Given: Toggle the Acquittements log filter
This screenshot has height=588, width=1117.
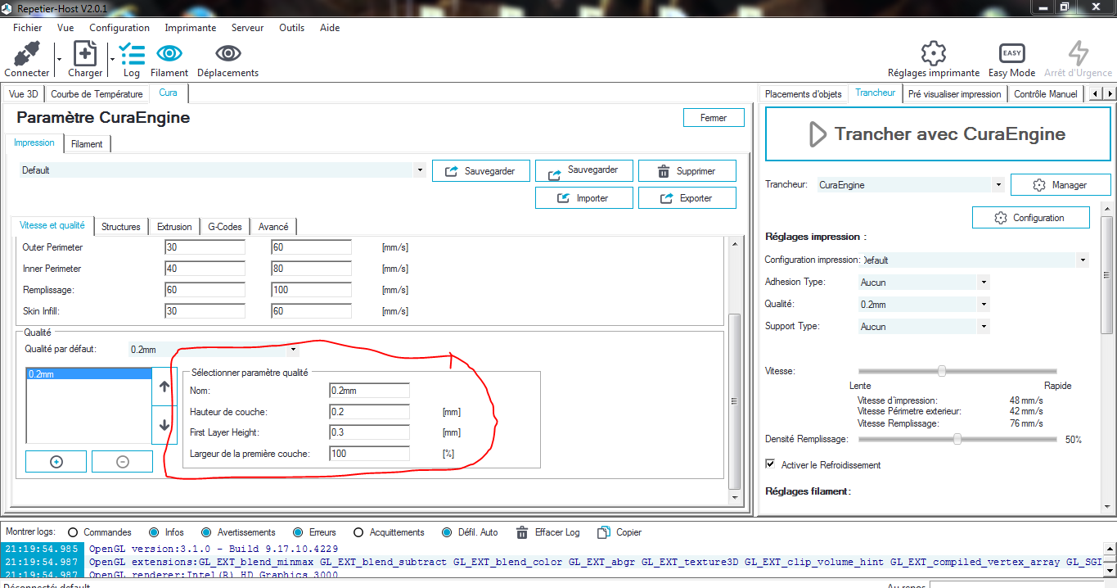Looking at the screenshot, I should tap(358, 532).
